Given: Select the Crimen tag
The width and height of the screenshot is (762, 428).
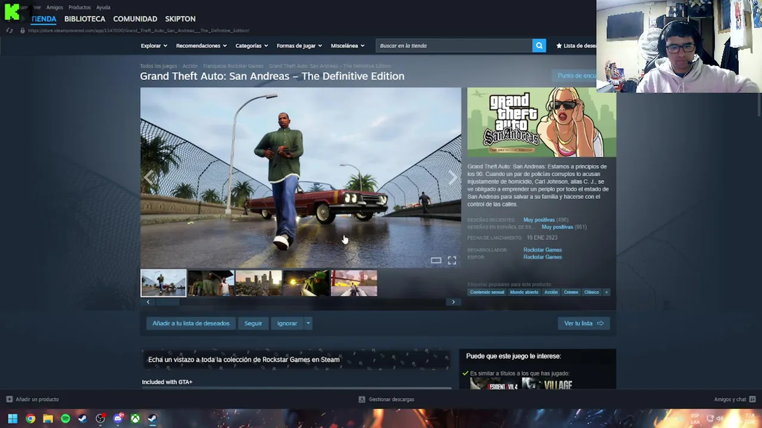Looking at the screenshot, I should 571,292.
